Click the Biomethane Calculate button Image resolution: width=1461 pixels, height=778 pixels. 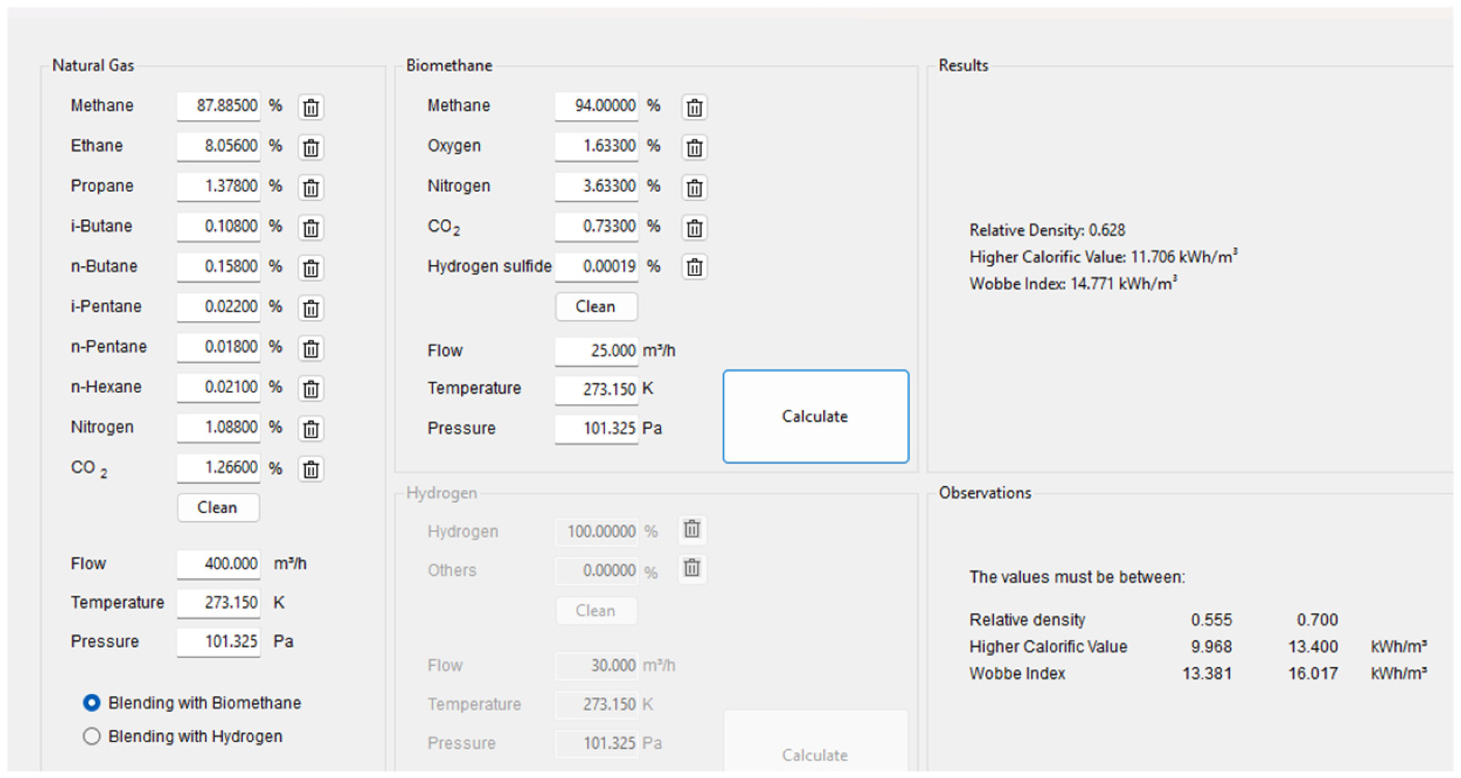[x=815, y=416]
